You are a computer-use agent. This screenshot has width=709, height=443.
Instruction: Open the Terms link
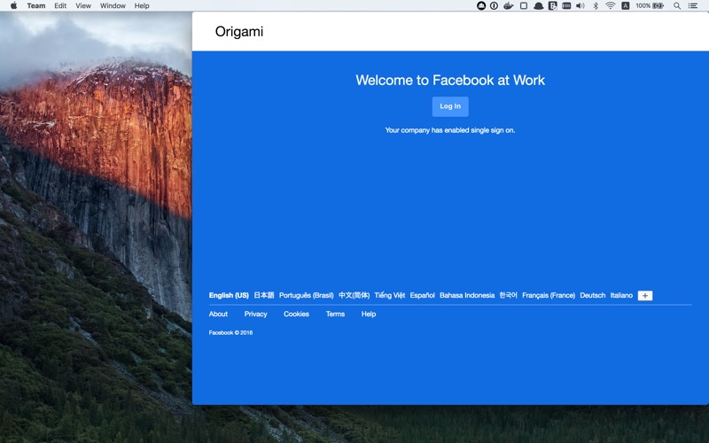pos(335,314)
